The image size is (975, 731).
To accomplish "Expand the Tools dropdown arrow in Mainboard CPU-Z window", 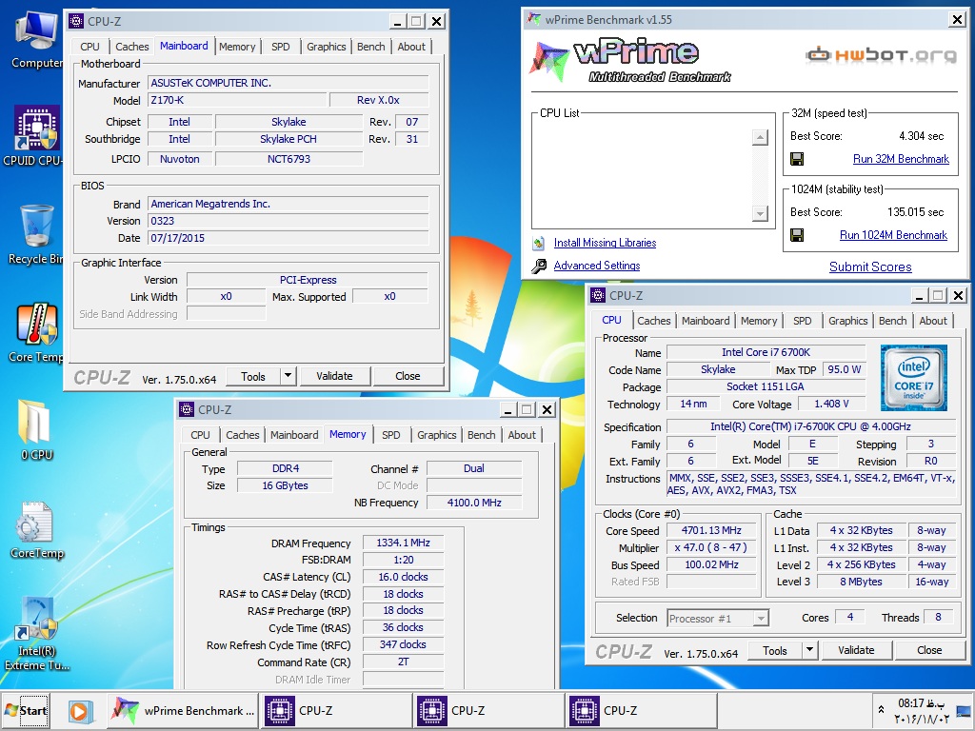I will (x=288, y=376).
